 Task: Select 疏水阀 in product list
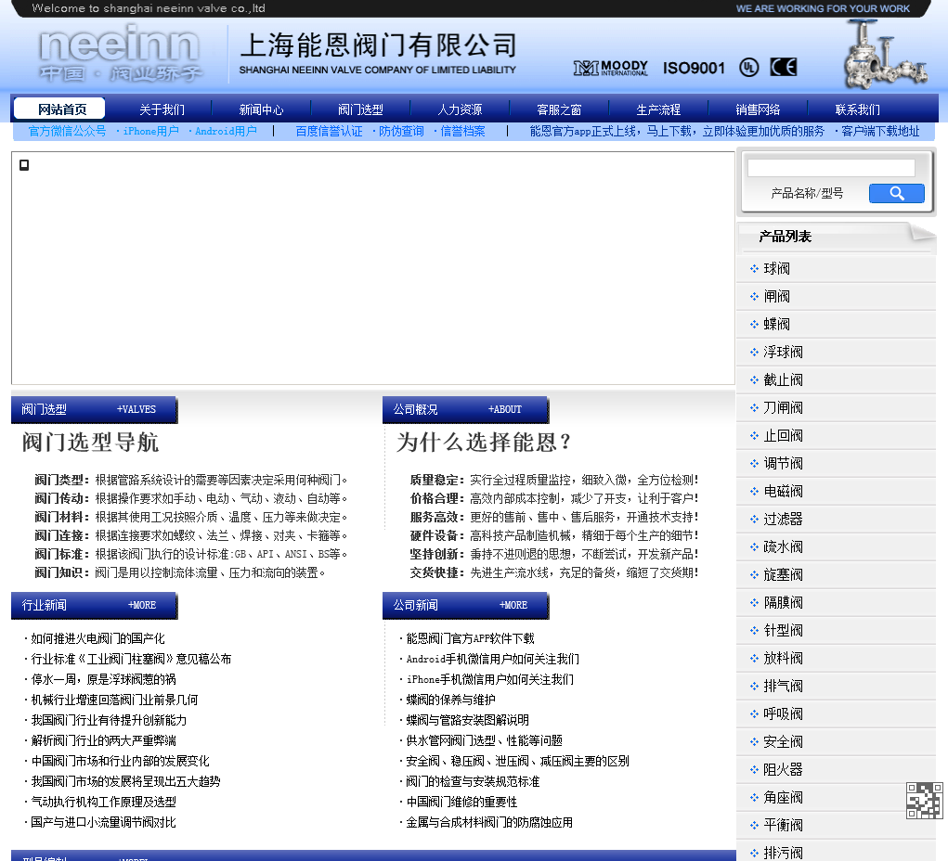pyautogui.click(x=783, y=546)
